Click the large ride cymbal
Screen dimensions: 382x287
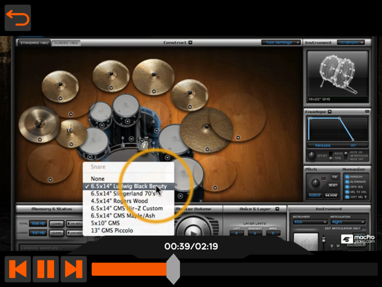207,130
